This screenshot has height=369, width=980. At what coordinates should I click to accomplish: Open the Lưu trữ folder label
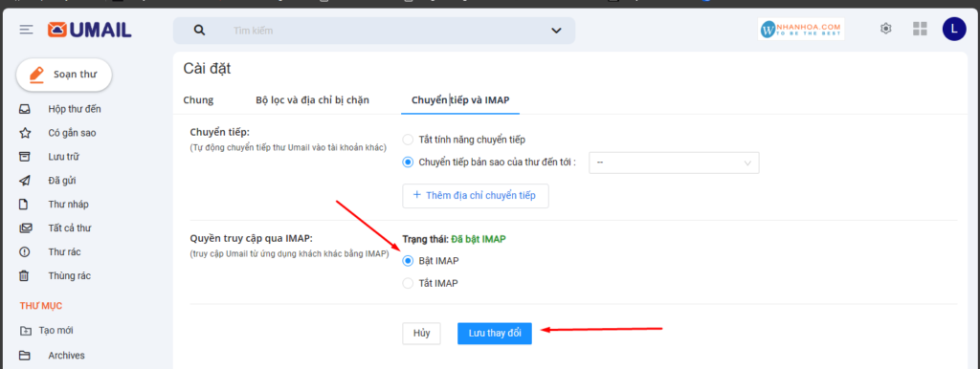63,157
